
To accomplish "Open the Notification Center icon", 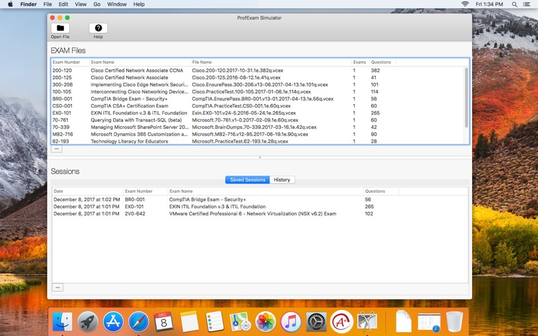I will (x=527, y=4).
